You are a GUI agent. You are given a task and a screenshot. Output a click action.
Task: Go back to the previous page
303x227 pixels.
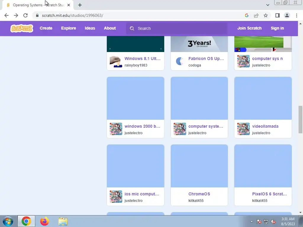click(x=7, y=15)
